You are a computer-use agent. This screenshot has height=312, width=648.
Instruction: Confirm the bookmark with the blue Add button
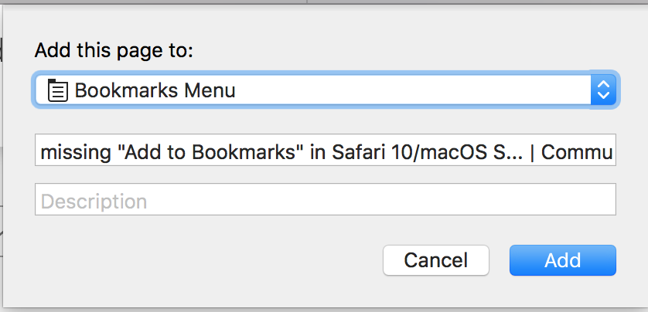click(562, 260)
